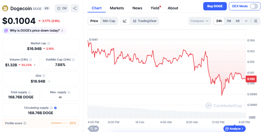Open Profile score info icon
The image size is (262, 132).
(x=25, y=123)
